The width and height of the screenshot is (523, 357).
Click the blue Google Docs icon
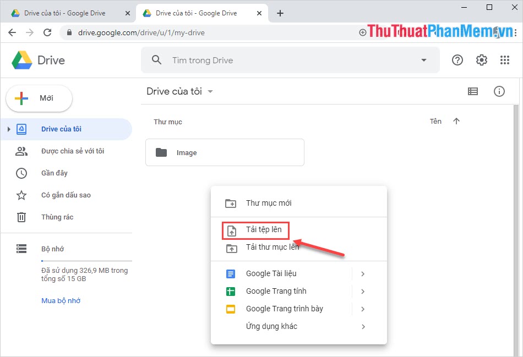(231, 274)
